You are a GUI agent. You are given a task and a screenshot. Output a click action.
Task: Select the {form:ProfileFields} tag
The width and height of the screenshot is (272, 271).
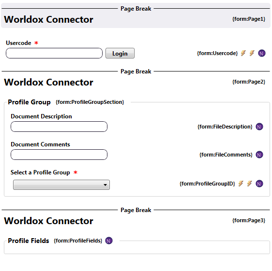tap(78, 241)
